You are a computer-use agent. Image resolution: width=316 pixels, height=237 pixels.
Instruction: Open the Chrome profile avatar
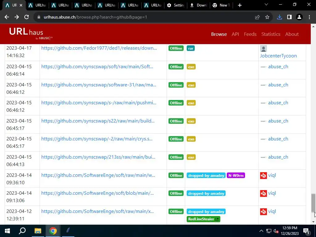pyautogui.click(x=299, y=17)
